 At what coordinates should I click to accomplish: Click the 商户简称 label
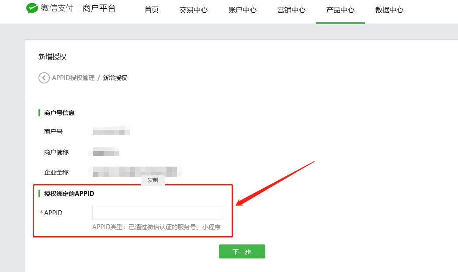coord(56,152)
